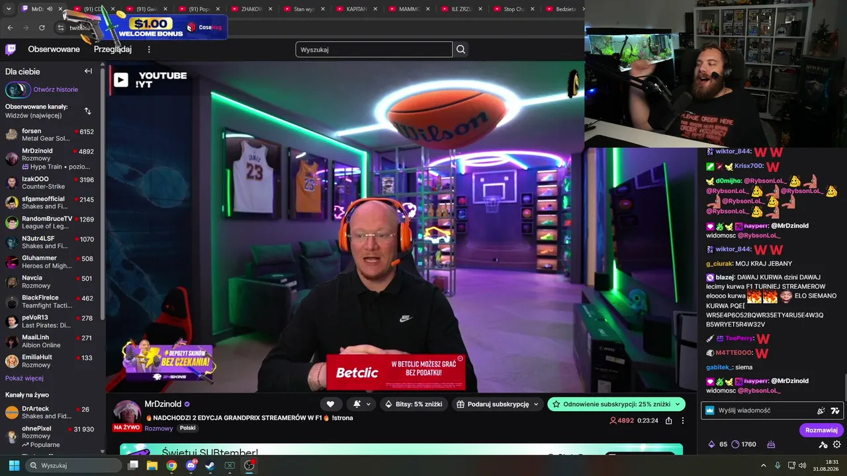Launch Chrome from the taskbar
This screenshot has height=476, width=847.
click(171, 465)
